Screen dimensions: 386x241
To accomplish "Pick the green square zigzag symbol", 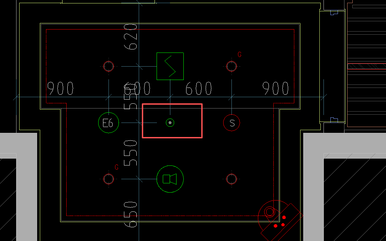I will point(170,66).
